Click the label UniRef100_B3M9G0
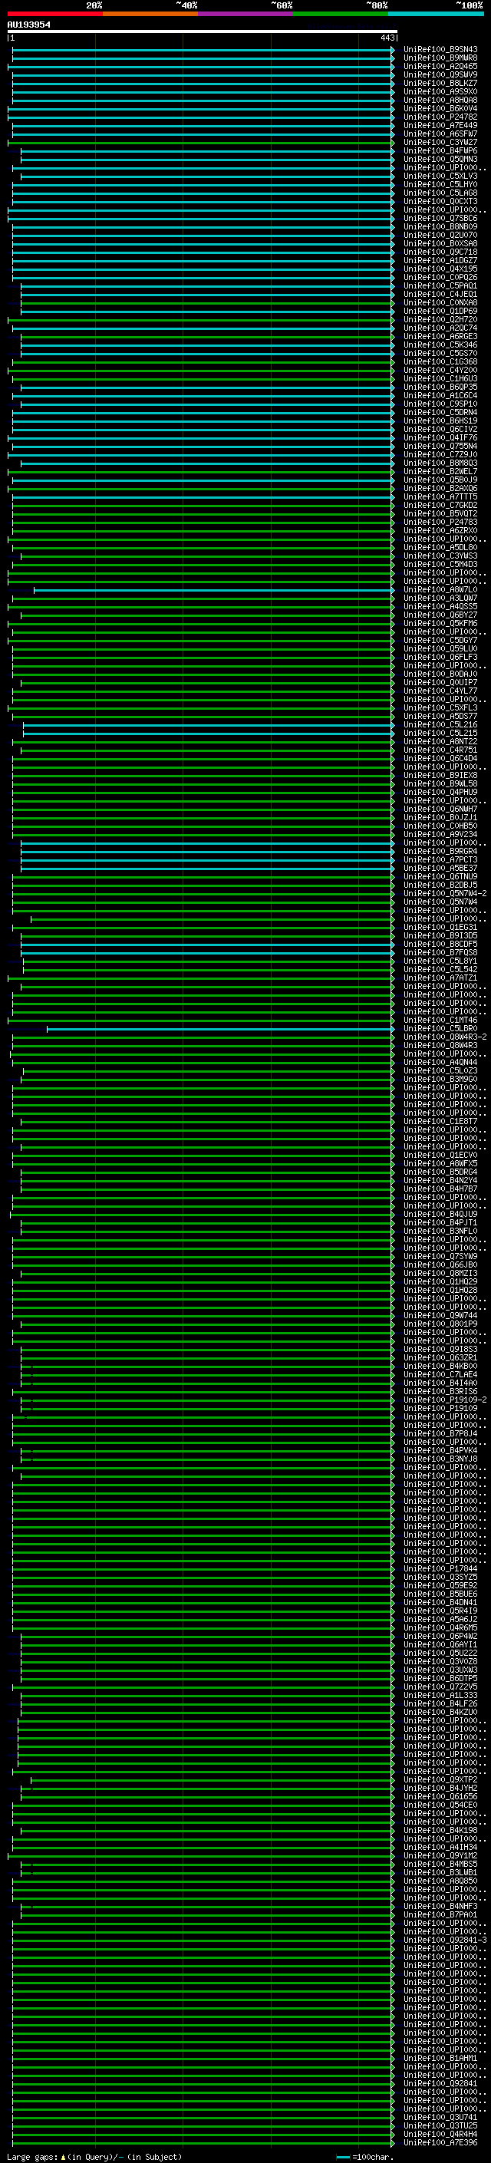Image resolution: width=491 pixels, height=2163 pixels. [x=440, y=1079]
